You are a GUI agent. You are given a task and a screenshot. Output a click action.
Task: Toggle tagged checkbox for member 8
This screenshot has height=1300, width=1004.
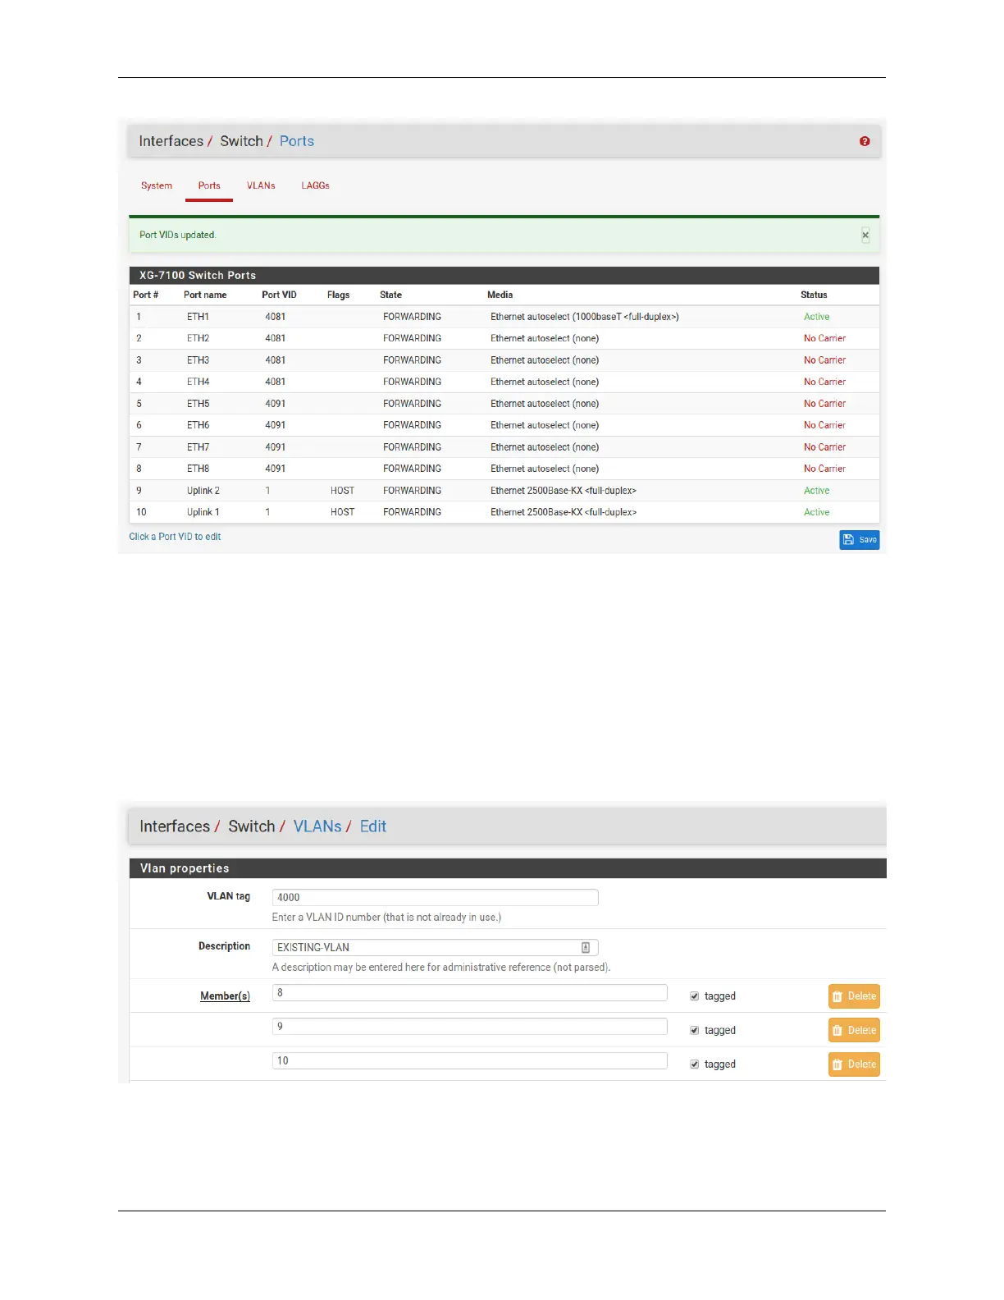[695, 996]
